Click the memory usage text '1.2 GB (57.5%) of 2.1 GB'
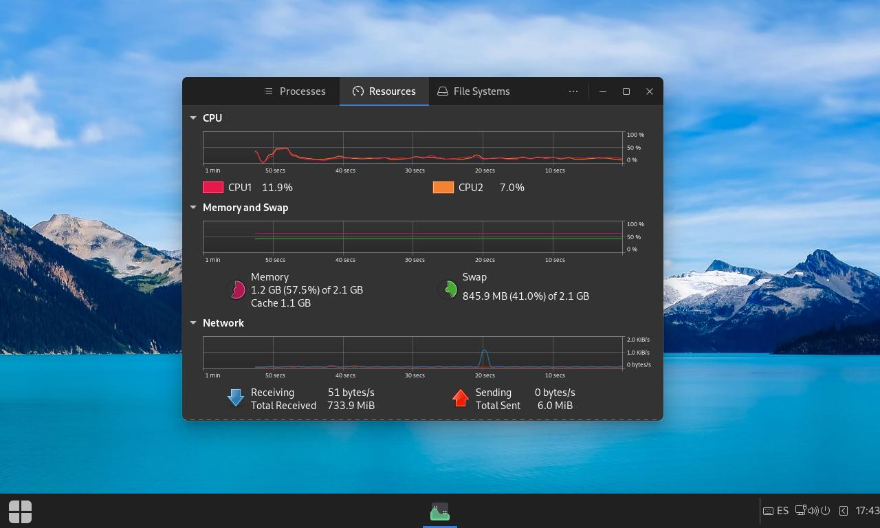880x528 pixels. click(307, 290)
